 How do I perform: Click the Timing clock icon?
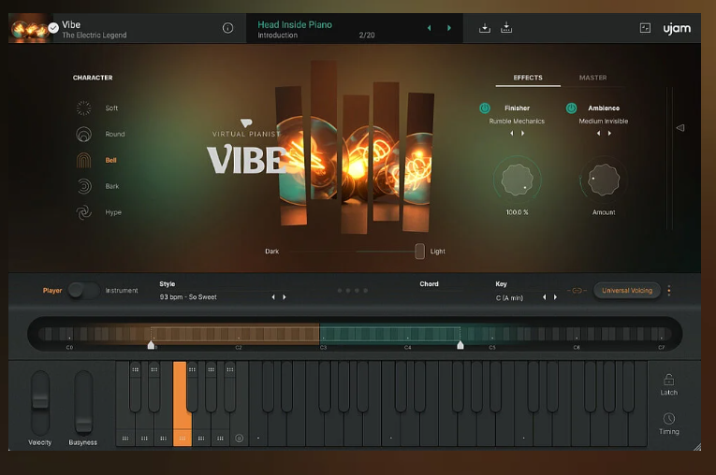coord(669,418)
